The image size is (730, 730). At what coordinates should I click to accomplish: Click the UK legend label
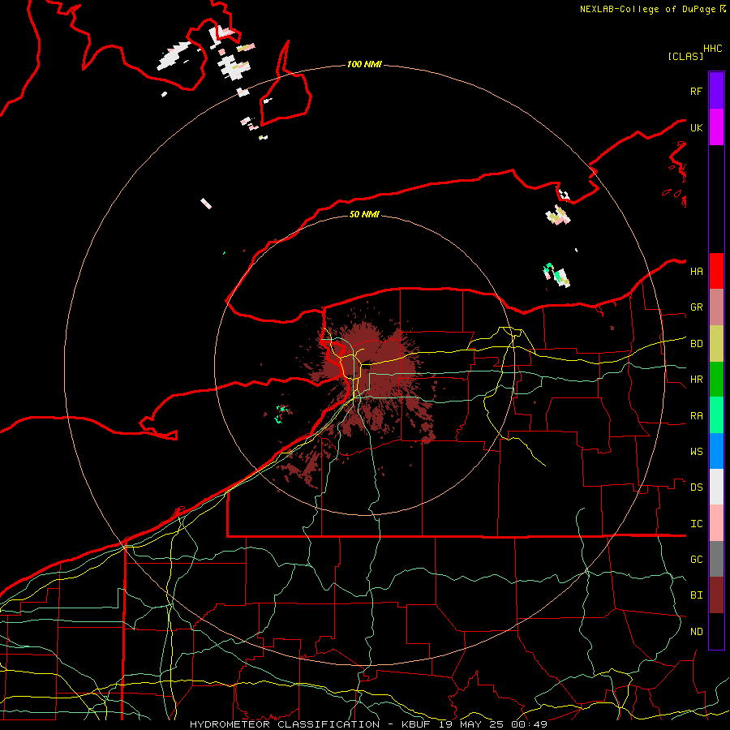click(x=696, y=127)
